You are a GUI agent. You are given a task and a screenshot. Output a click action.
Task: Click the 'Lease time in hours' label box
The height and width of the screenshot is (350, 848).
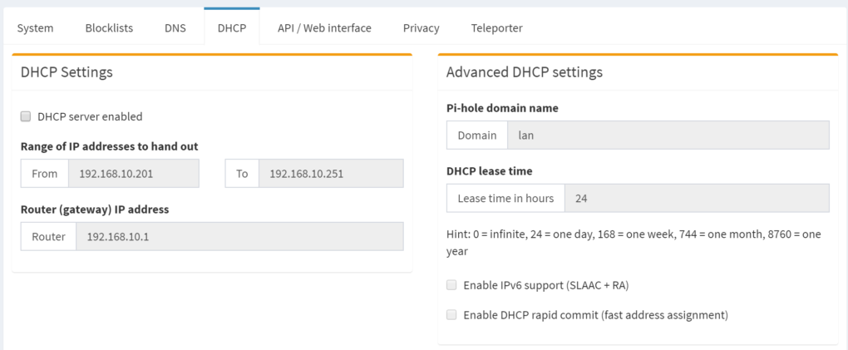click(x=505, y=199)
